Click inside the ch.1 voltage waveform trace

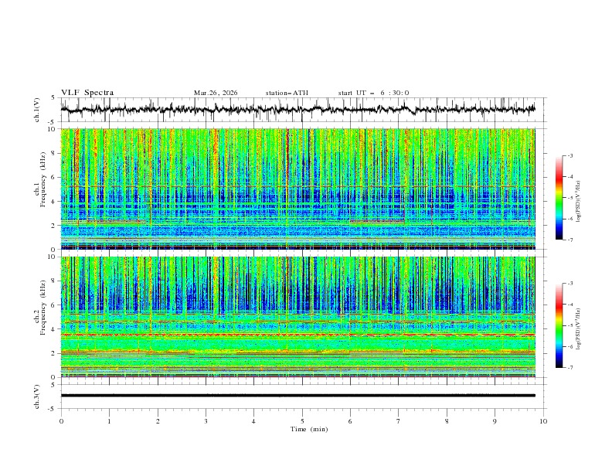[297, 109]
